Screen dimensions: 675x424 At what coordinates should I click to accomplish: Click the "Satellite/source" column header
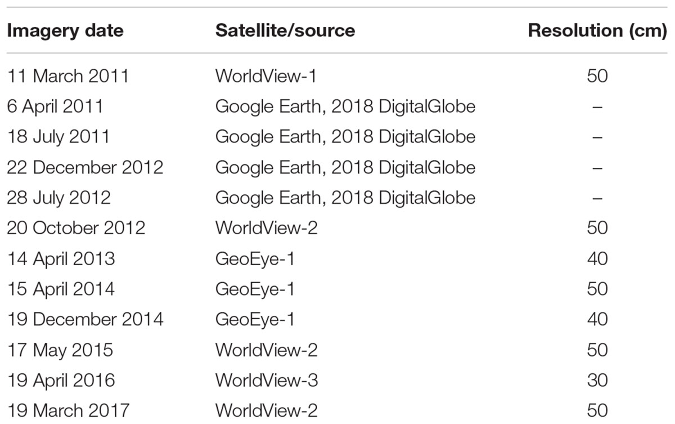pos(285,30)
